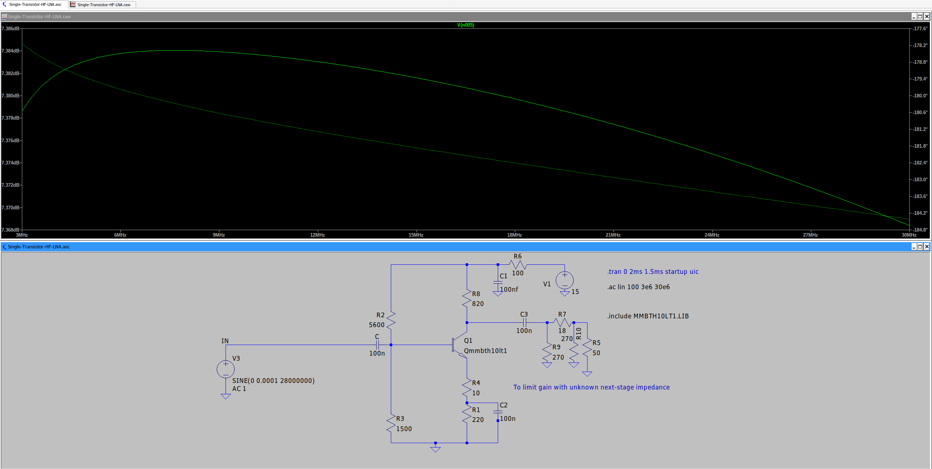Screen dimensions: 932x469
Task: Select resistor R10 symbol
Action: coord(574,352)
